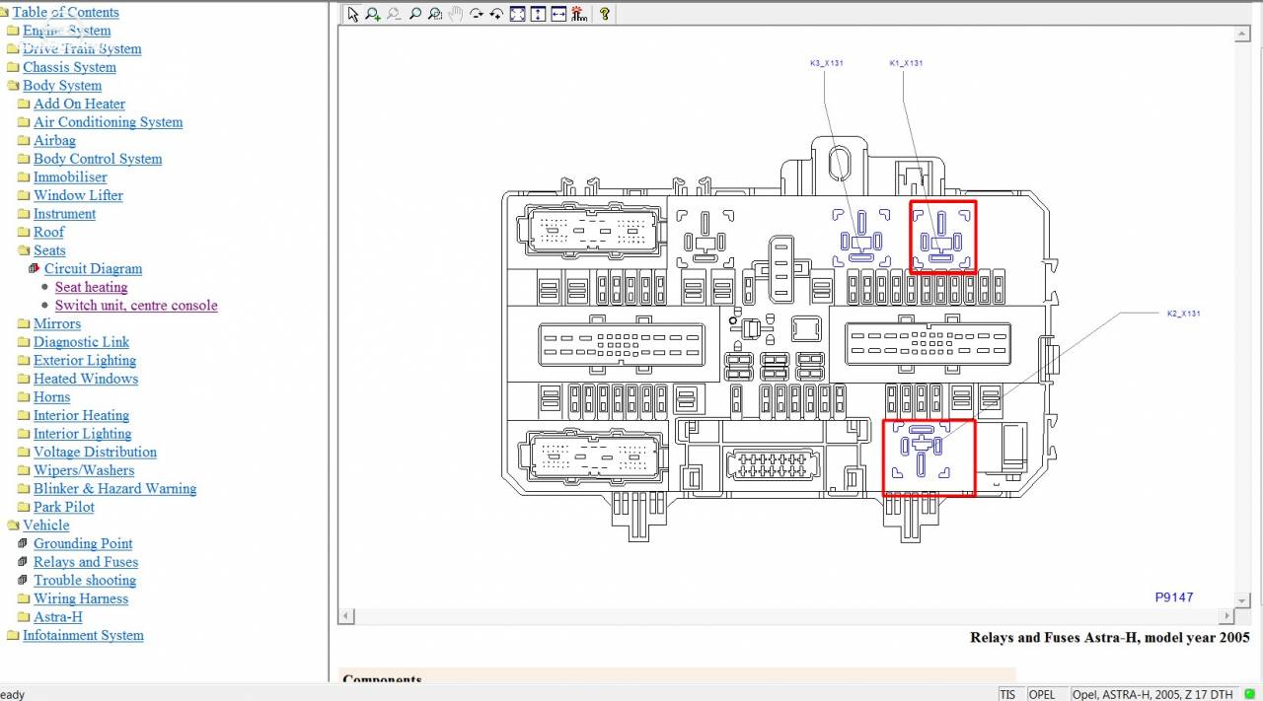The image size is (1263, 701).
Task: Open the Voltage Distribution link
Action: click(95, 453)
